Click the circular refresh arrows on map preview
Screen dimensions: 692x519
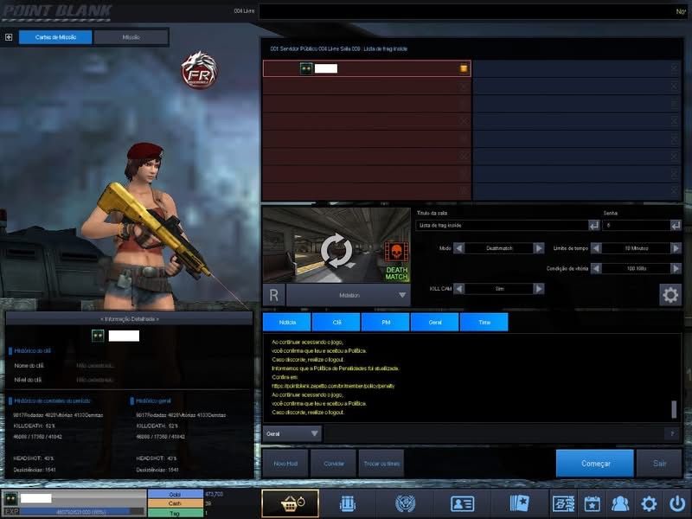[336, 251]
